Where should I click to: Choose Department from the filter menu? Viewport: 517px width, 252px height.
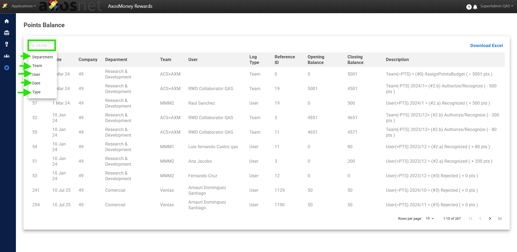43,57
